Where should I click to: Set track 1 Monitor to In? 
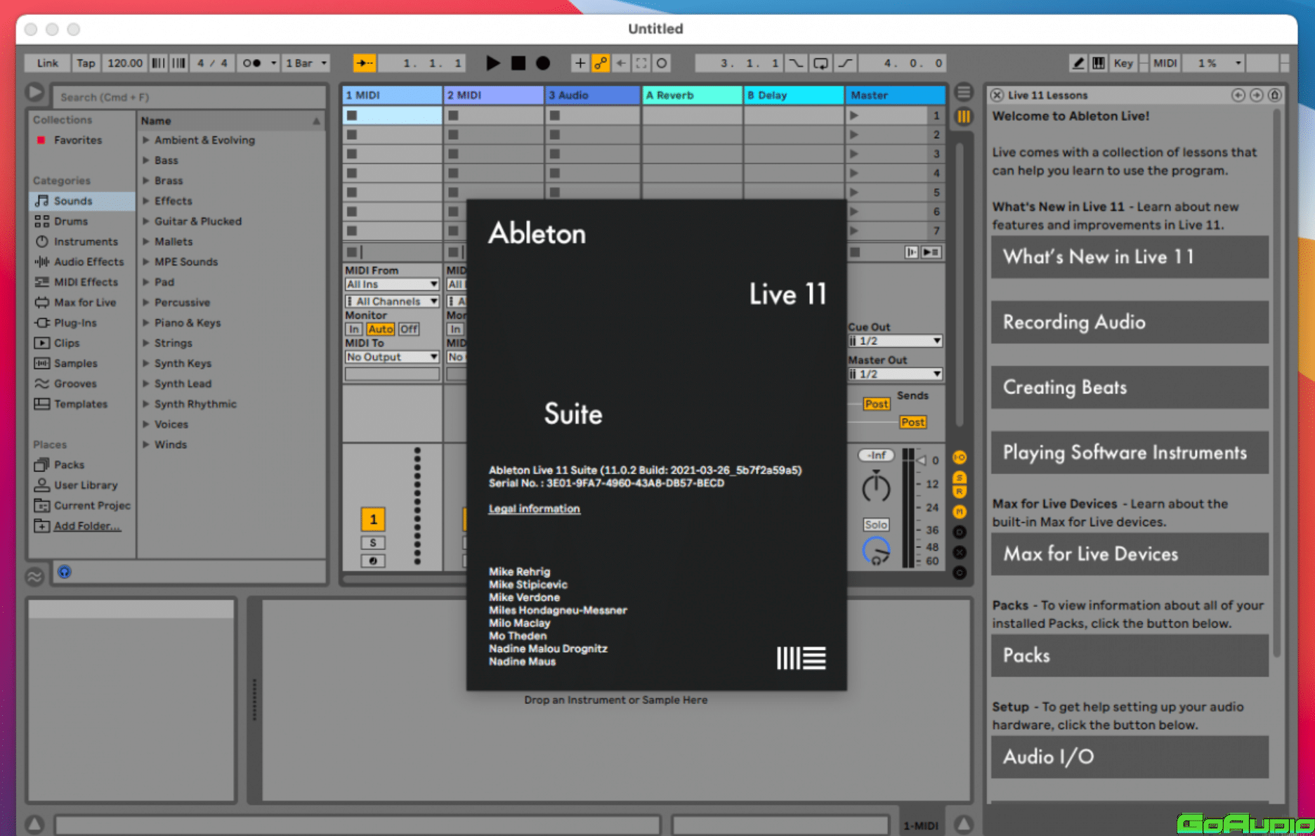click(354, 329)
